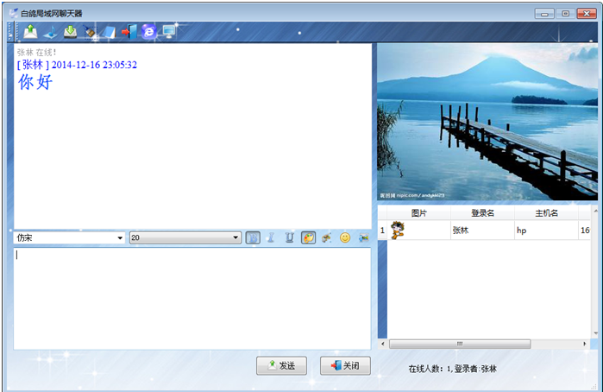This screenshot has width=603, height=392.
Task: Click the user list scroll left arrow
Action: 383,344
